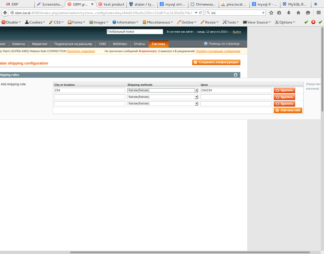
Task: Click Add new rulle button
Action: click(288, 110)
